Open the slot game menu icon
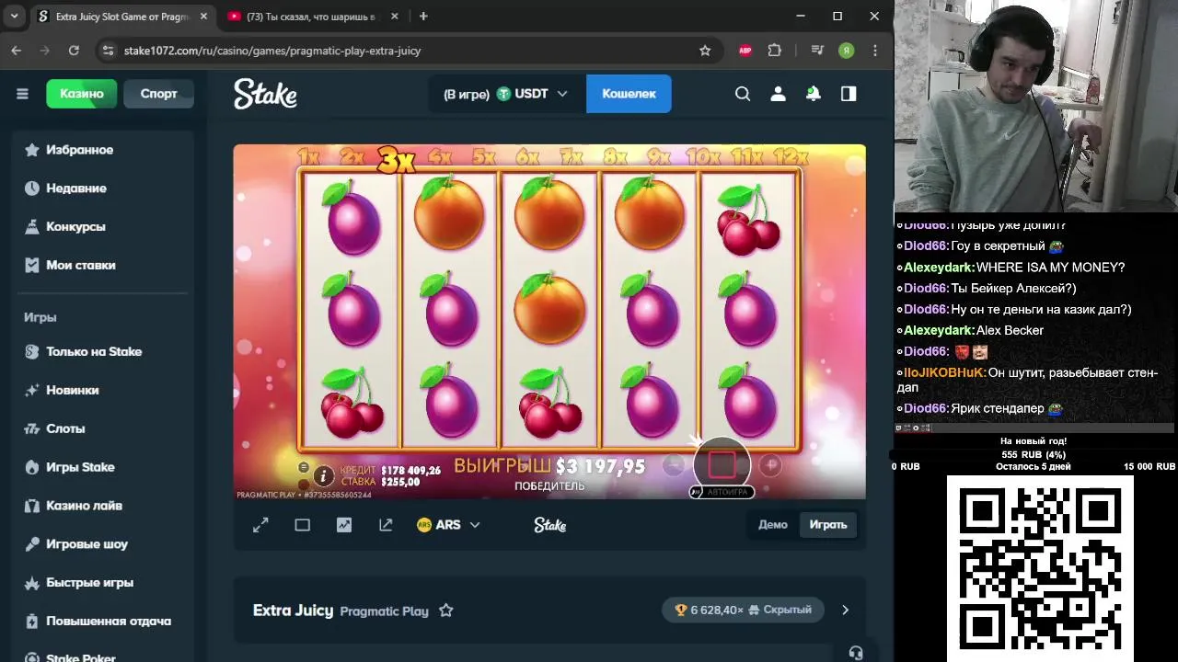 pyautogui.click(x=304, y=467)
